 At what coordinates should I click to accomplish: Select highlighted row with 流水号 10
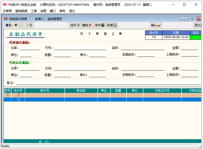(103, 100)
